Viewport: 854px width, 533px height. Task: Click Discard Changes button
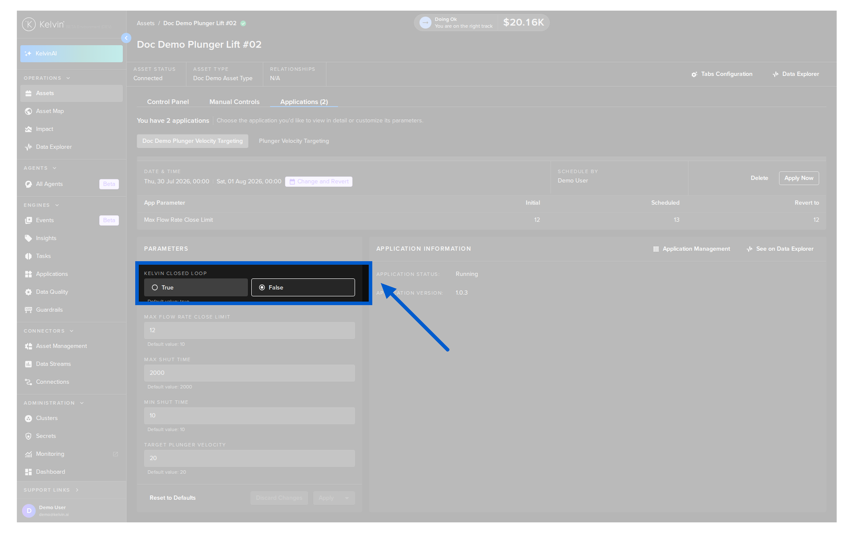click(x=279, y=498)
